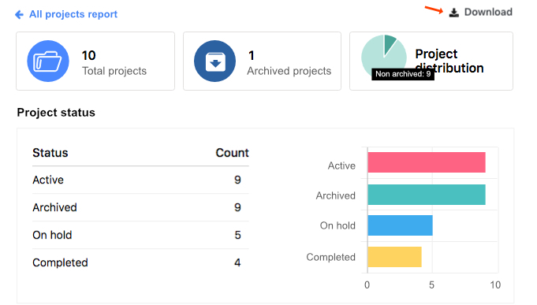Click the blue folder icon for Total projects
This screenshot has width=537, height=305.
pyautogui.click(x=48, y=61)
